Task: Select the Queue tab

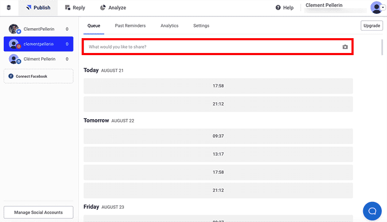Action: [x=94, y=26]
